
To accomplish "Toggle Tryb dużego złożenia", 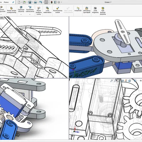I will [x=103, y=11].
